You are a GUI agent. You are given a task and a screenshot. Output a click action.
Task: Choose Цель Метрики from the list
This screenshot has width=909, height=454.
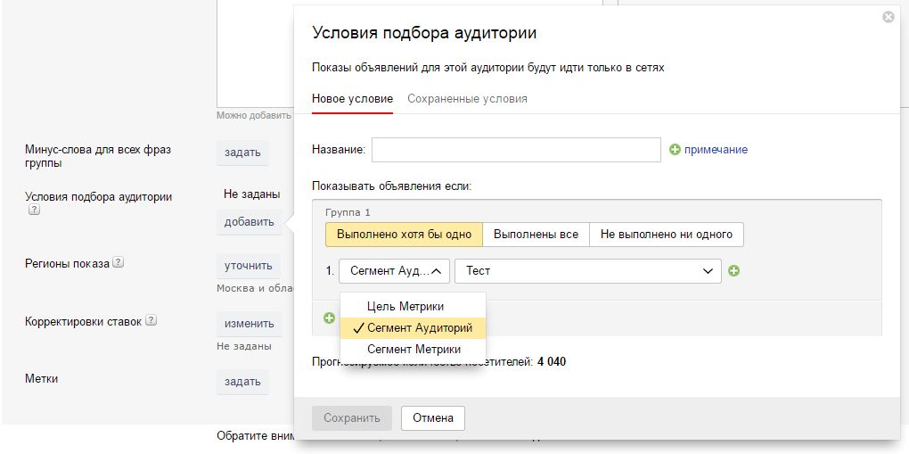coord(405,306)
